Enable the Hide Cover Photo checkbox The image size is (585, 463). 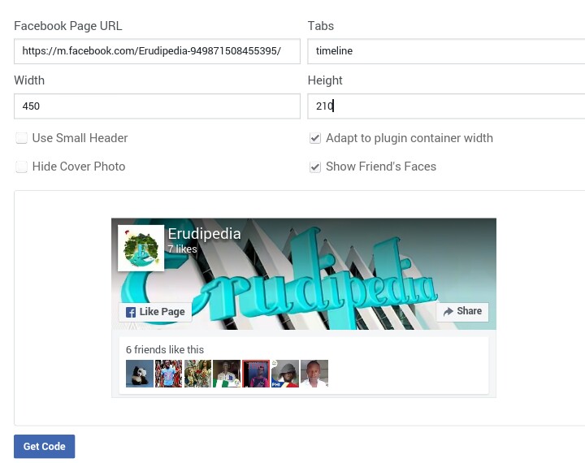pos(21,167)
